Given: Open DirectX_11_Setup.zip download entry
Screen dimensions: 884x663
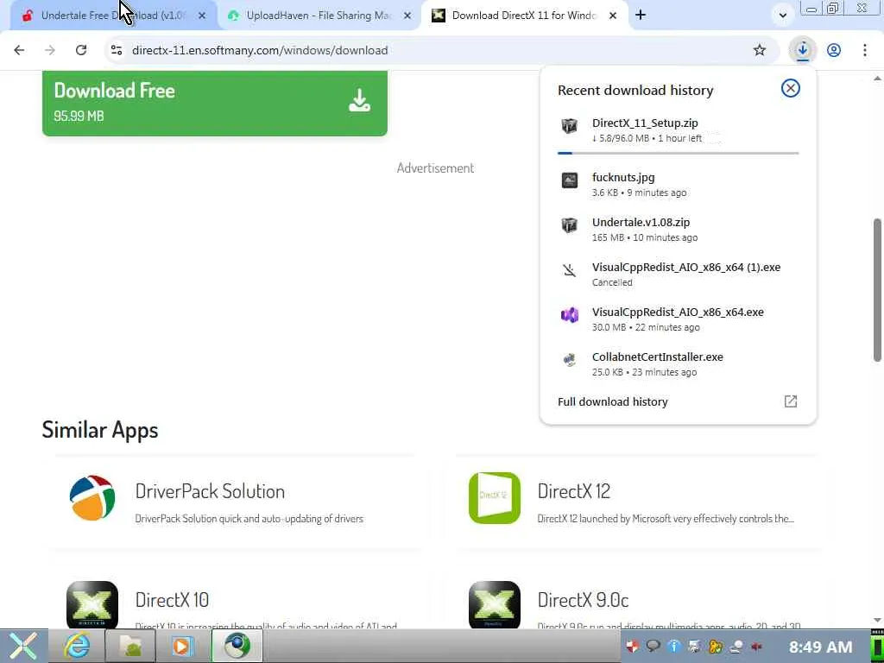Looking at the screenshot, I should tap(679, 131).
